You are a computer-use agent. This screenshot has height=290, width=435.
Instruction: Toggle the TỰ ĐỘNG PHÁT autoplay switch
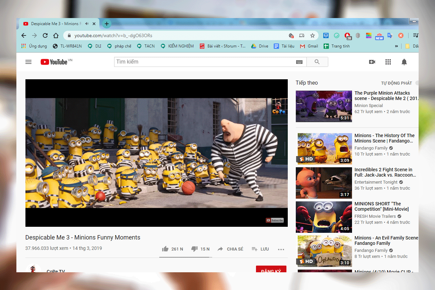coord(417,83)
